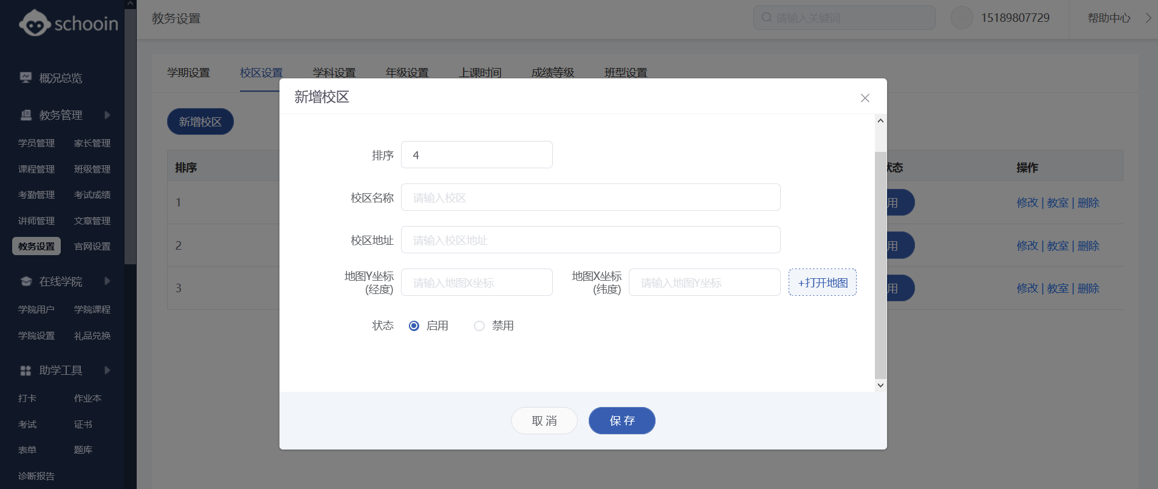
Task: Focus the 校区名称 input field
Action: 591,197
